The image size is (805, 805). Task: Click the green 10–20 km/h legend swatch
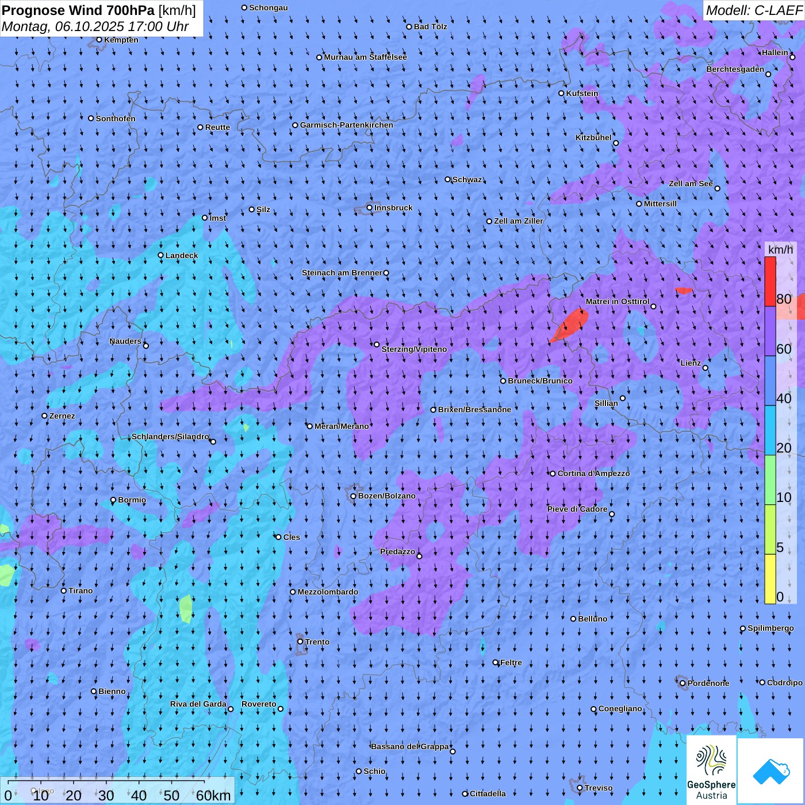point(770,480)
